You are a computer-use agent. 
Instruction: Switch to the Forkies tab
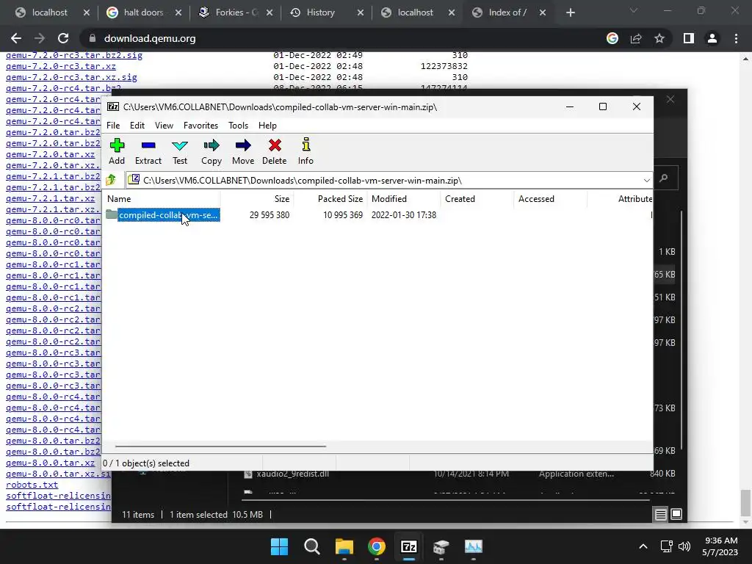237,12
